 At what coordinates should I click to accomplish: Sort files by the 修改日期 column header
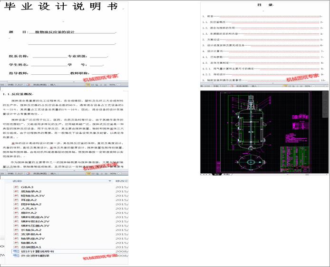tap(122, 181)
